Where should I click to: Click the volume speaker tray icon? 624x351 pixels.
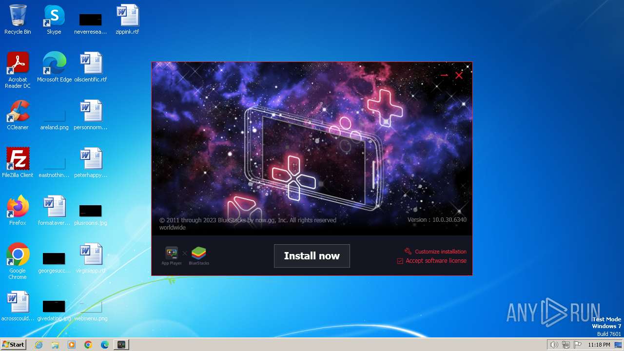(554, 345)
